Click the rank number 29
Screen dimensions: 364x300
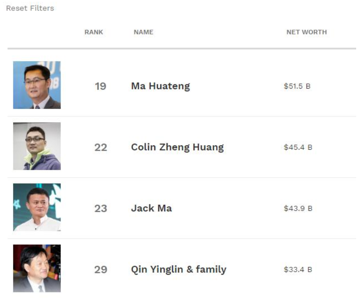tap(100, 270)
